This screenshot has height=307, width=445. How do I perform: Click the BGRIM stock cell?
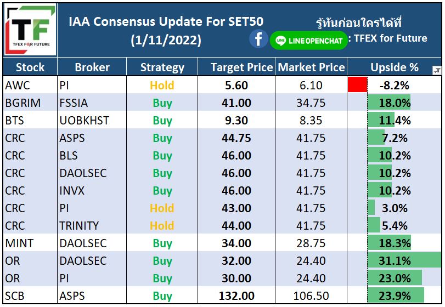tap(30, 103)
